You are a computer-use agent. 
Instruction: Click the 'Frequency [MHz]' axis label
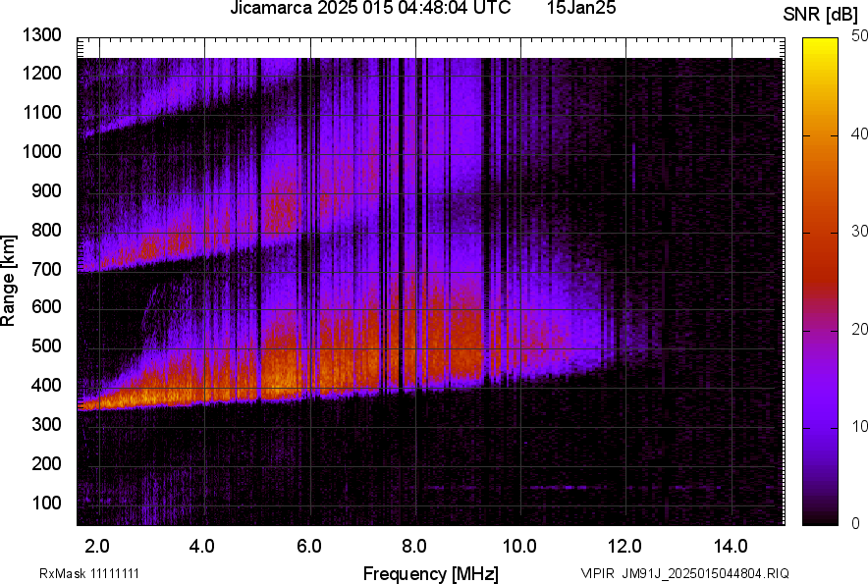(x=431, y=573)
